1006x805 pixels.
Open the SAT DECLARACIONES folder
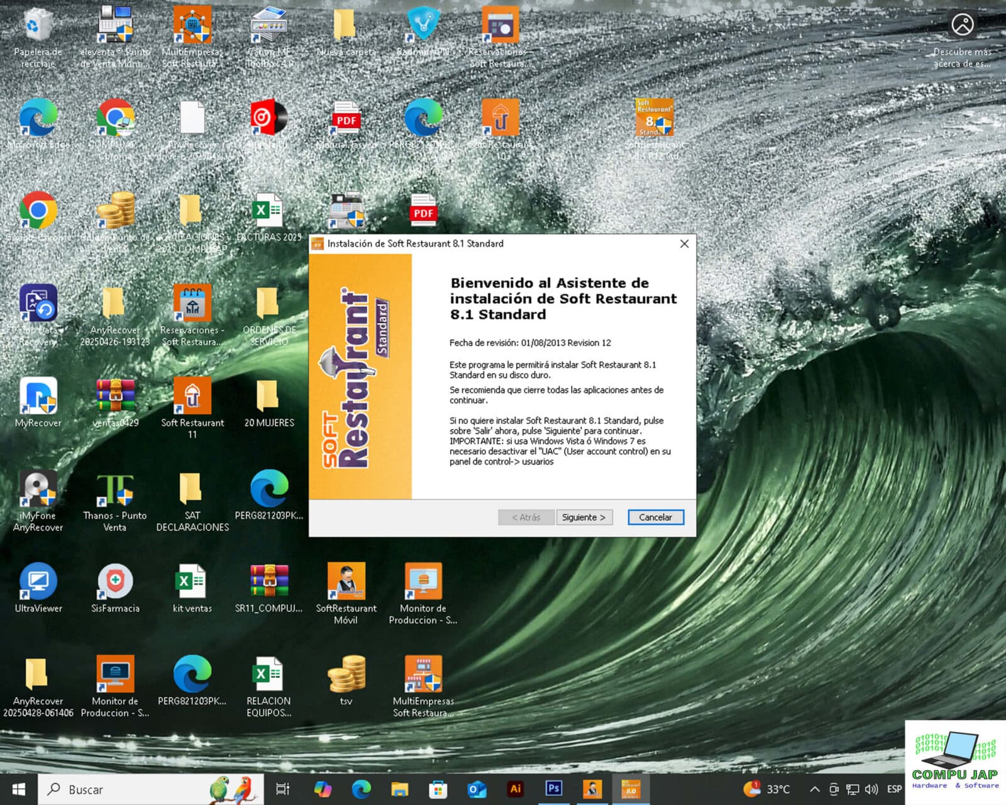tap(191, 490)
